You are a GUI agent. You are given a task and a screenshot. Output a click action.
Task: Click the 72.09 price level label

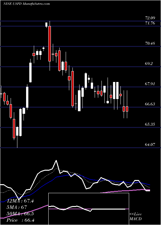(150, 18)
